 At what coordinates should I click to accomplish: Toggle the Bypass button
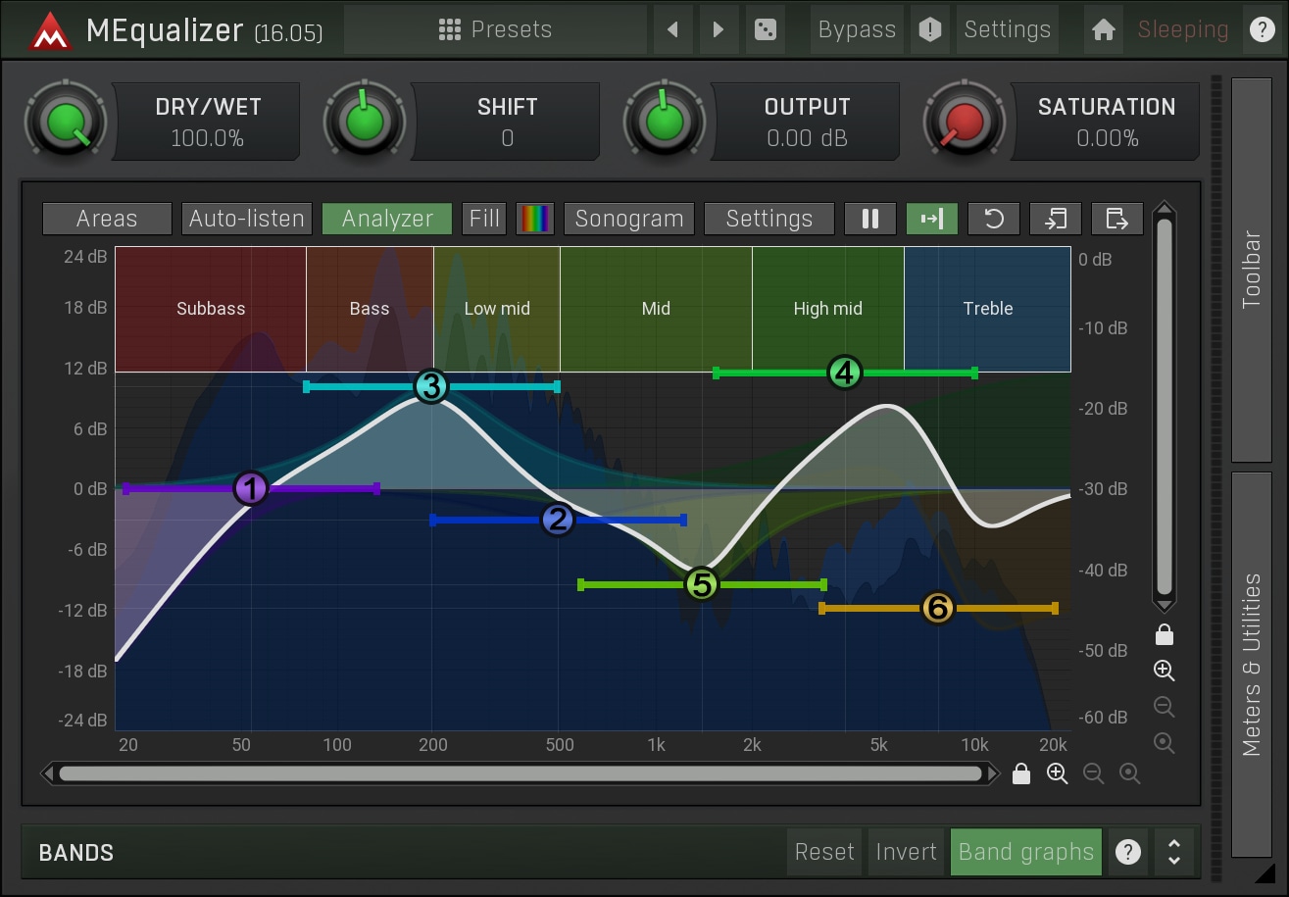point(857,29)
